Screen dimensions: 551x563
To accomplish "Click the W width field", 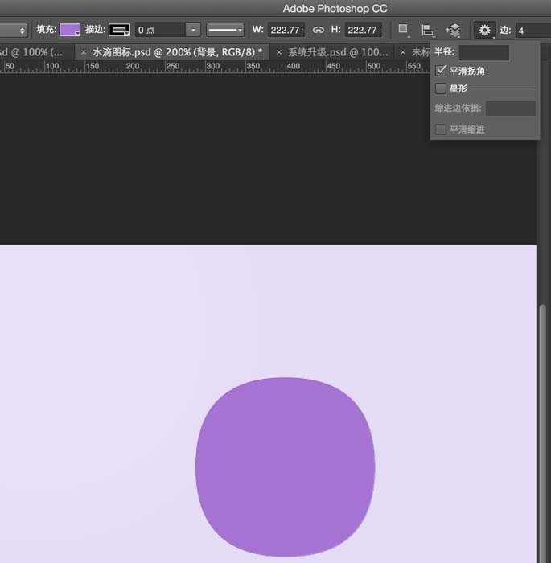I will coord(286,30).
